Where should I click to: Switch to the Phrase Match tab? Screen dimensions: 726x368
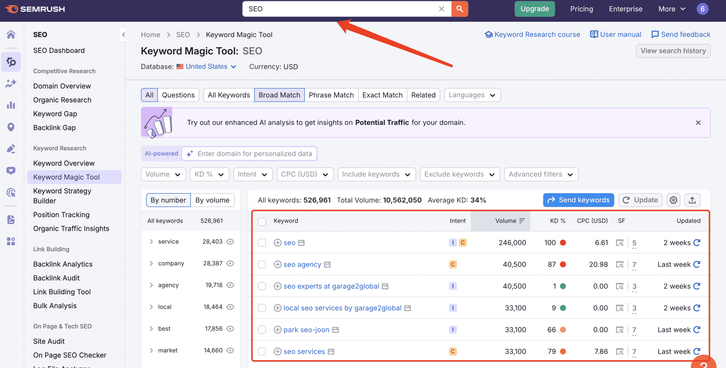331,95
